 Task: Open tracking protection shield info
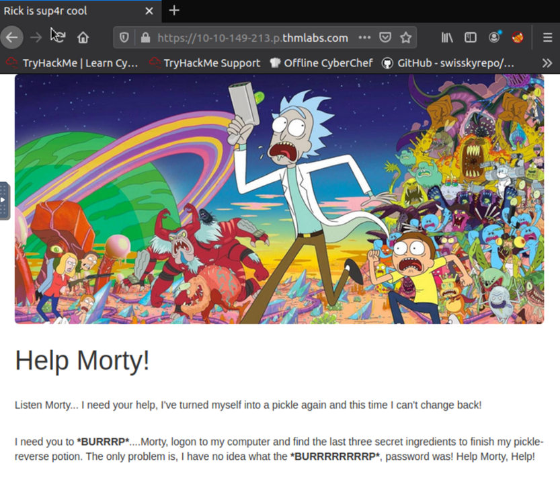pos(124,37)
